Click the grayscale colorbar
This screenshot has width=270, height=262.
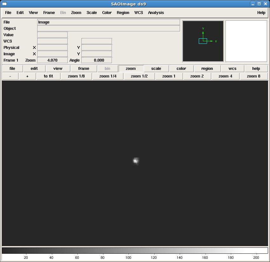[x=135, y=251]
